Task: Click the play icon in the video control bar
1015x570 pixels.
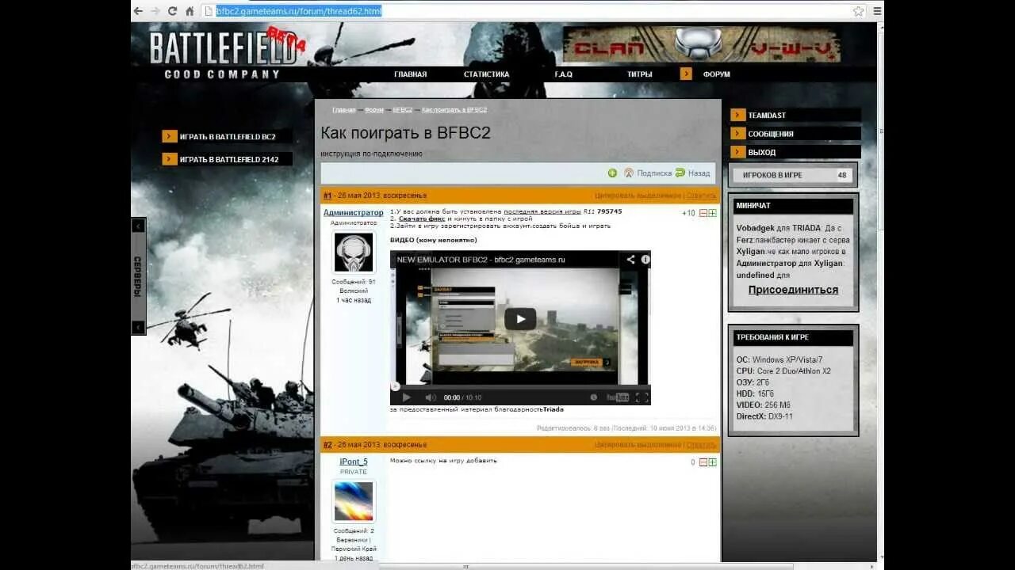Action: click(x=407, y=397)
